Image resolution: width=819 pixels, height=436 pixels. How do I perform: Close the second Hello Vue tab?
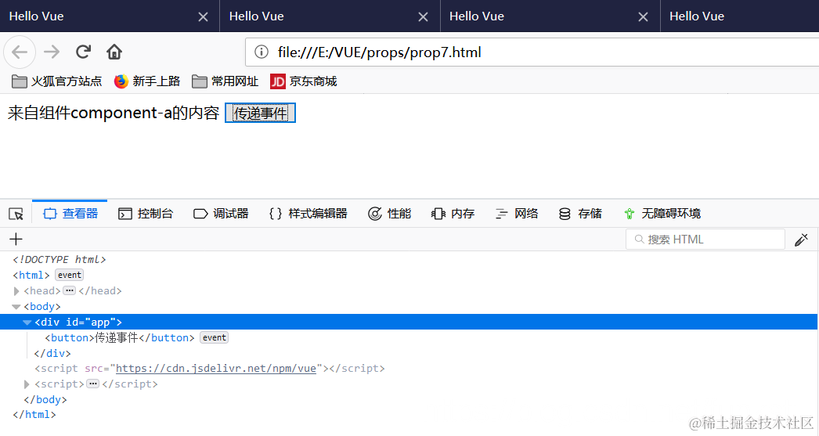click(x=423, y=16)
